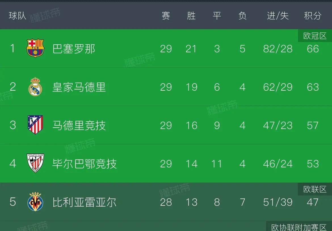Click the 欧协联附加赛区 zone label
The height and width of the screenshot is (231, 332).
coord(299,227)
